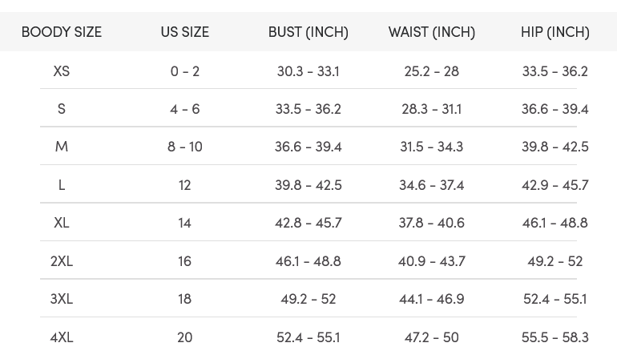Select the 4XL size row label
The width and height of the screenshot is (617, 355).
click(x=62, y=337)
